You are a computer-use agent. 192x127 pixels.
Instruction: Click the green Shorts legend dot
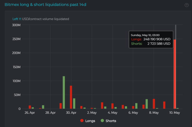click(x=102, y=121)
